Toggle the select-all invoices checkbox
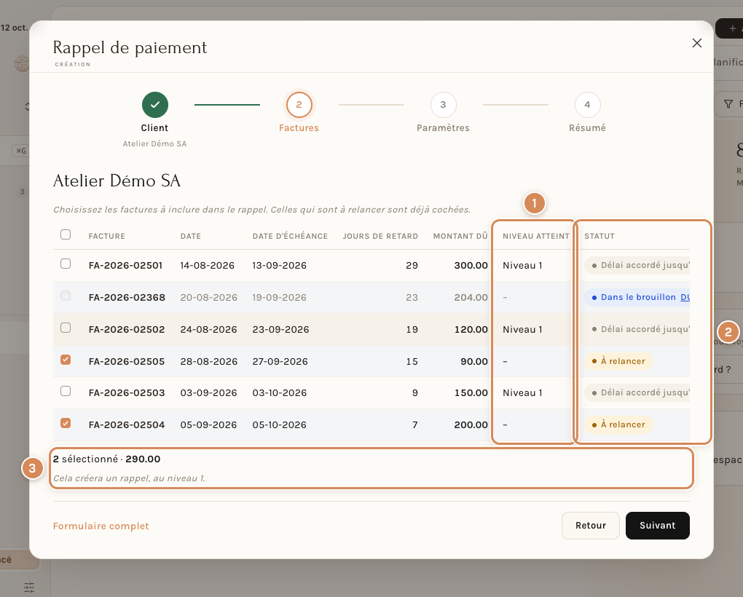743x597 pixels. [66, 235]
